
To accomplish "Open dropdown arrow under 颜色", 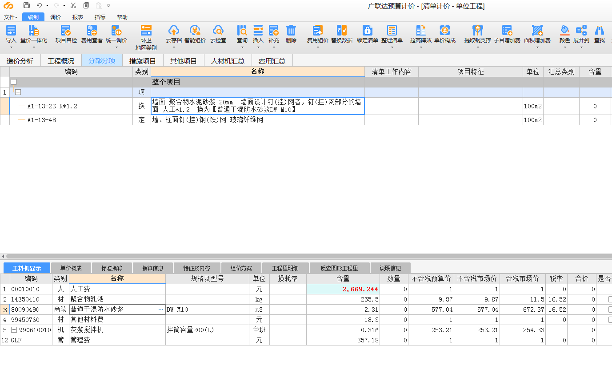I will 565,47.
